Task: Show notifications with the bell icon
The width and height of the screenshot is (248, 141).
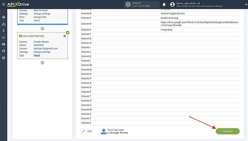Action: [x=164, y=4]
